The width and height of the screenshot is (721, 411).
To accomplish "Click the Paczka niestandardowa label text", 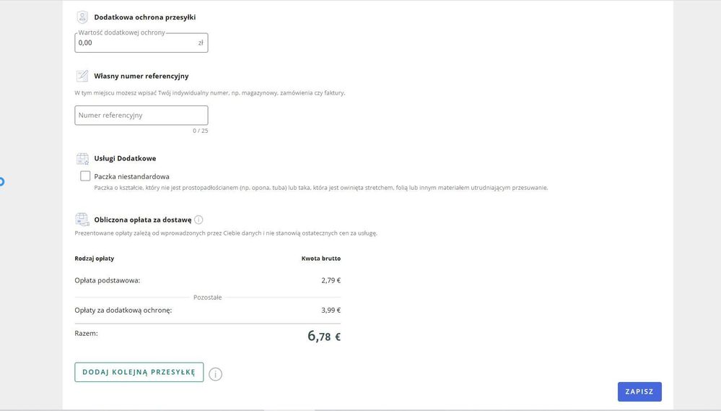I will click(x=131, y=176).
